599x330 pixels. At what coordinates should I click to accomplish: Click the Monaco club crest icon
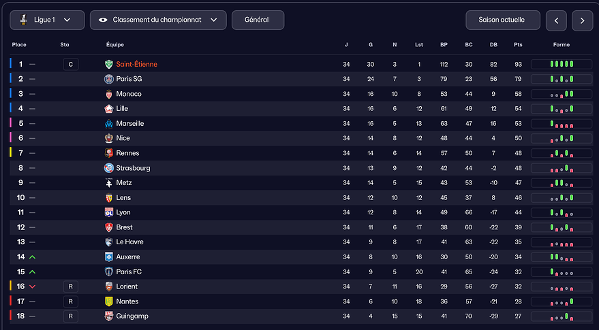click(x=109, y=94)
